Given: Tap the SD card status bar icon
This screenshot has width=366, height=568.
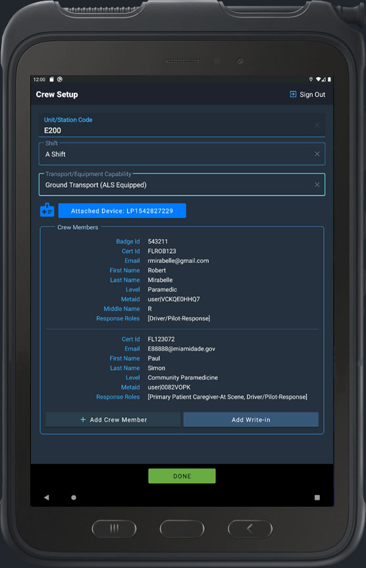Looking at the screenshot, I should [51, 79].
